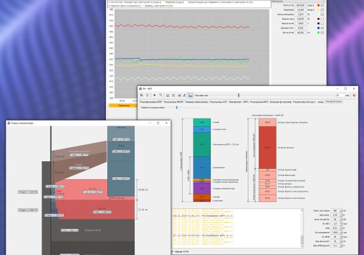364x255 pixels.
Task: Select the Электробаланс tab
Action: click(x=333, y=101)
